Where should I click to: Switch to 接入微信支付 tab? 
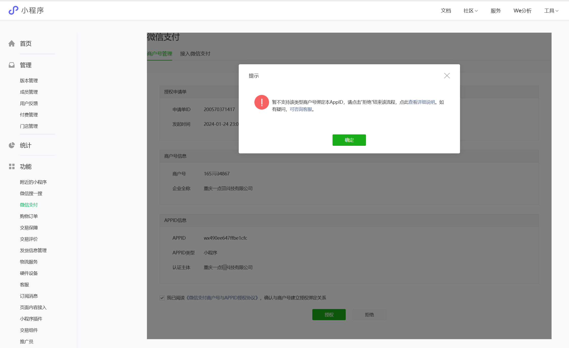195,54
